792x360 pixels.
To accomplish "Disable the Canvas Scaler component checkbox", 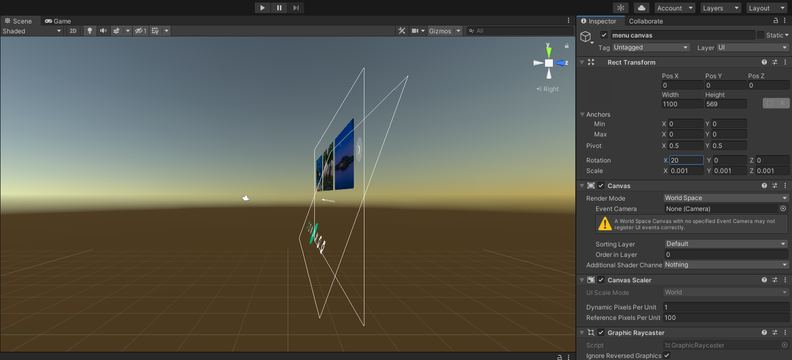I will click(601, 280).
